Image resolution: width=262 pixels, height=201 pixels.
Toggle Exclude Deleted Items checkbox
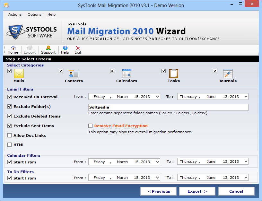click(10, 116)
